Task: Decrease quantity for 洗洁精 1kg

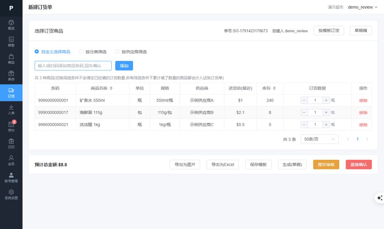Action: point(304,124)
